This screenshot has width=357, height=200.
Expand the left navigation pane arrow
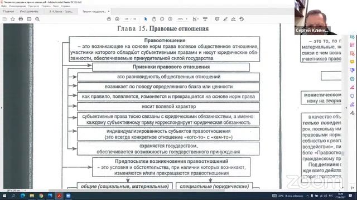point(2,108)
